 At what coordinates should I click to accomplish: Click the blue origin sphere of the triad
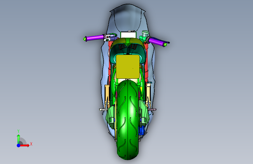[19, 145]
